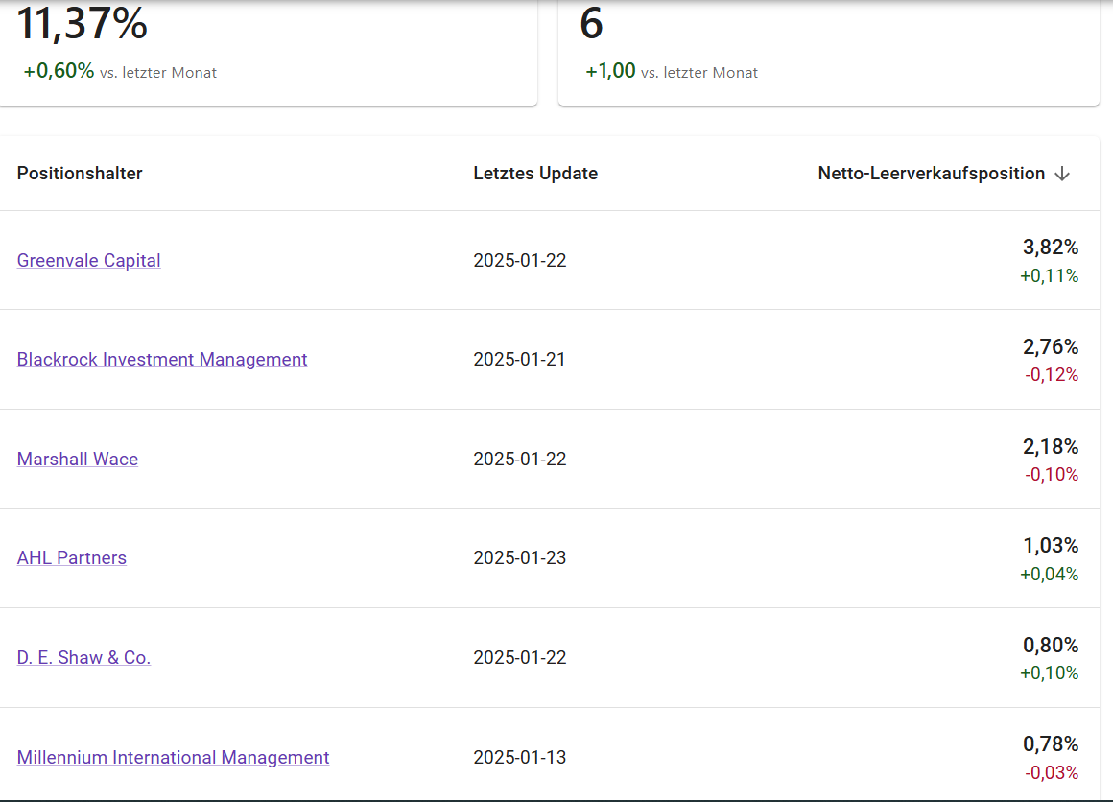Click the descending sort arrow icon
This screenshot has width=1113, height=802.
[x=1061, y=174]
